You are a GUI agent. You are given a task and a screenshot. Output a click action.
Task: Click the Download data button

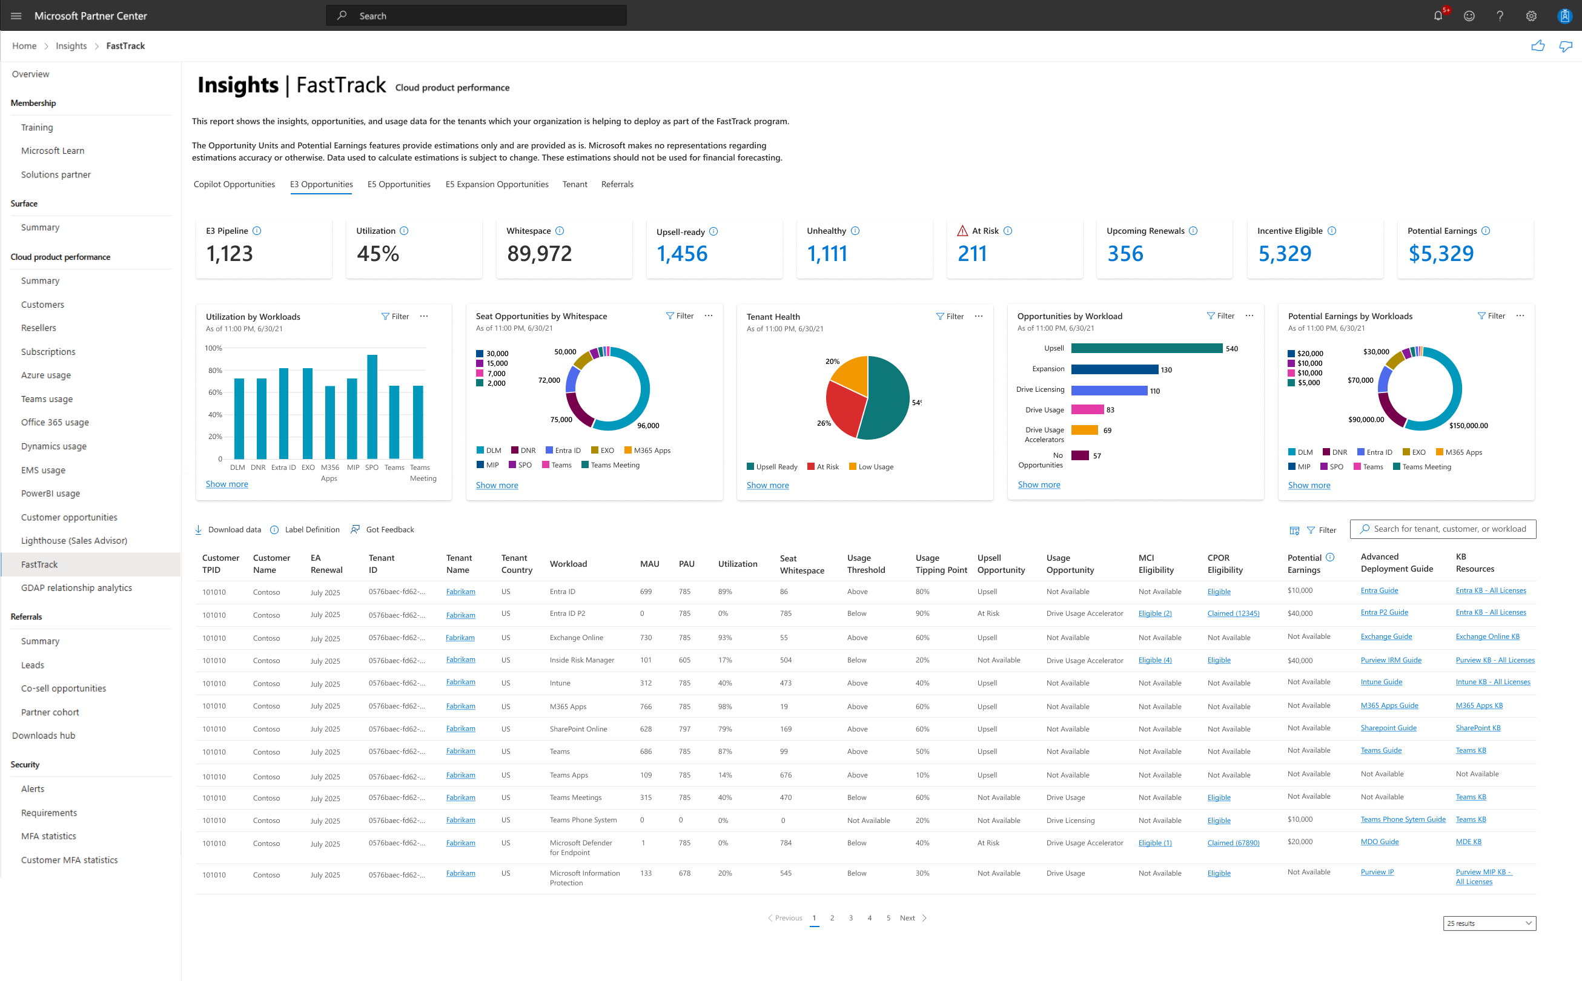[228, 529]
